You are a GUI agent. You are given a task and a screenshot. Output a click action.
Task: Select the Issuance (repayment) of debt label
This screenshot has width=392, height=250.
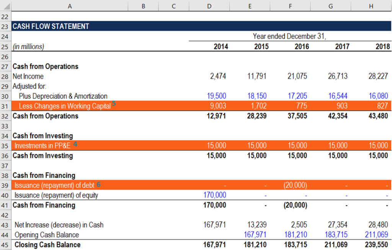(x=54, y=185)
